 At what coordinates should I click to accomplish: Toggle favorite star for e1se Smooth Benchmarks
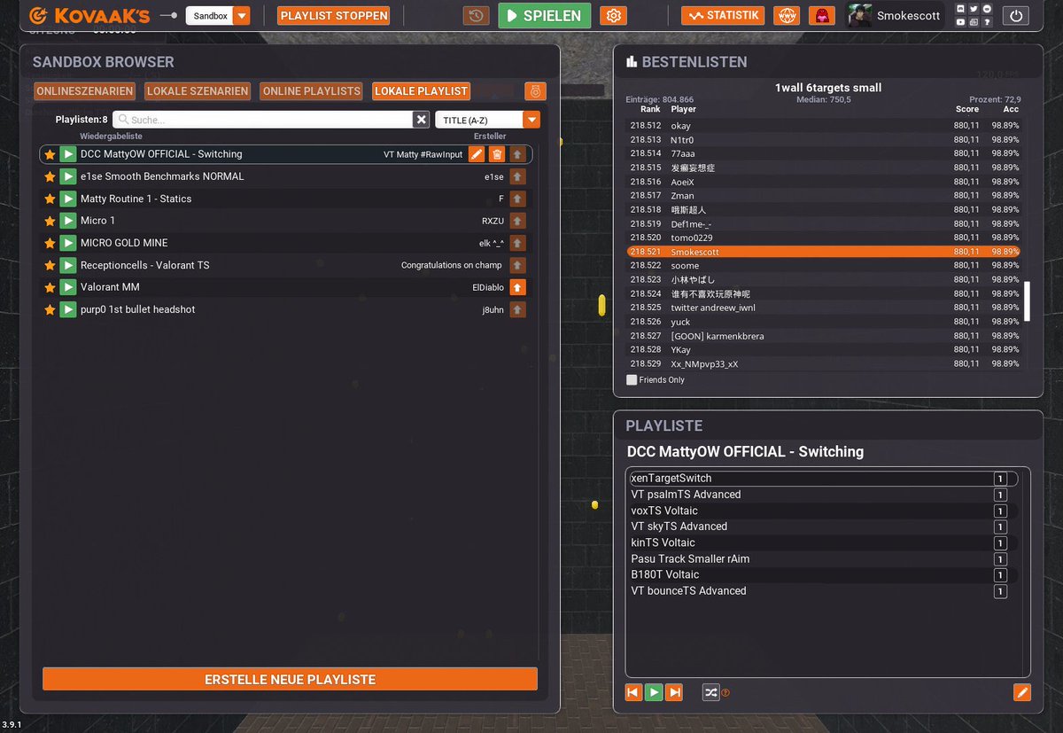pyautogui.click(x=50, y=176)
